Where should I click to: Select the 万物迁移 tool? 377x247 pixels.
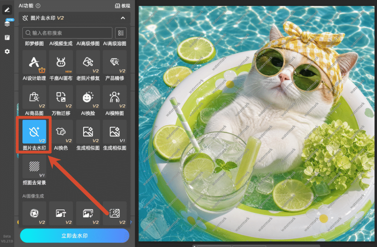click(x=61, y=97)
